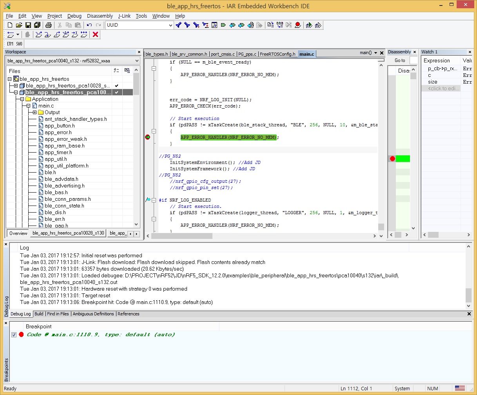The width and height of the screenshot is (477, 395).
Task: Stop debugging with the red X icon
Action: pyautogui.click(x=95, y=35)
